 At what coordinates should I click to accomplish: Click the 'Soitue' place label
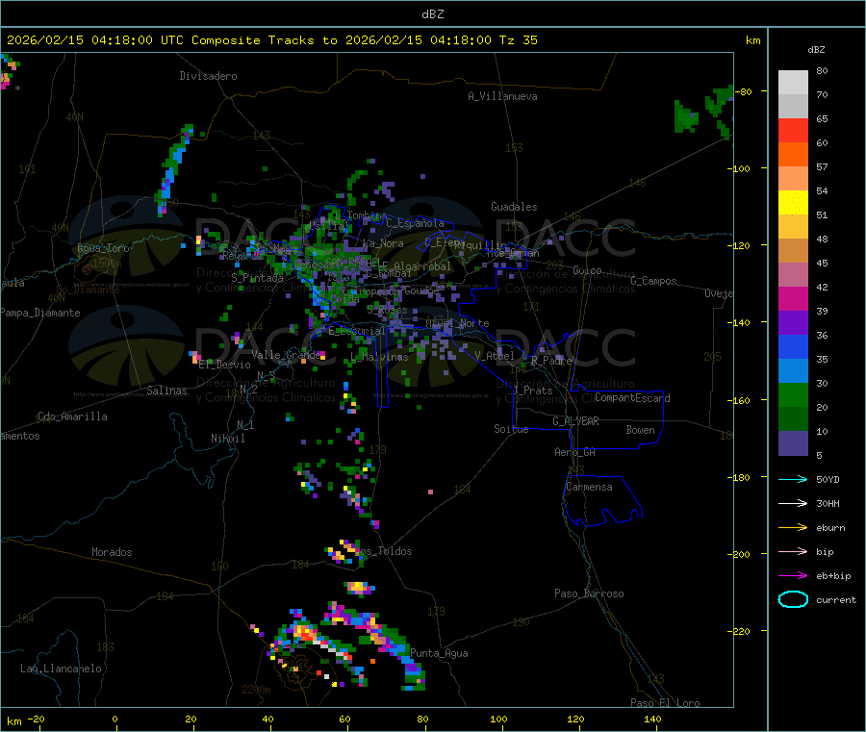(511, 429)
